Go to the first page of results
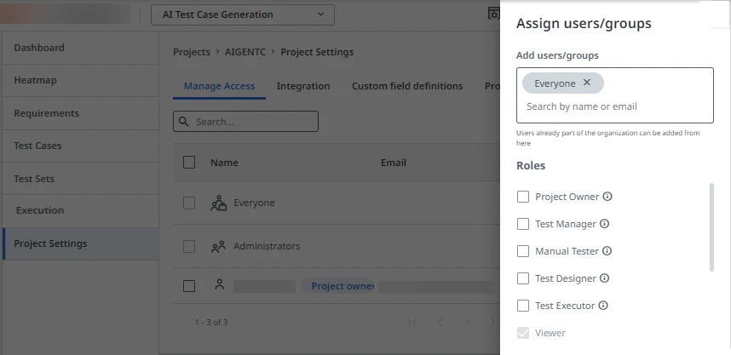The image size is (731, 355). pyautogui.click(x=412, y=323)
